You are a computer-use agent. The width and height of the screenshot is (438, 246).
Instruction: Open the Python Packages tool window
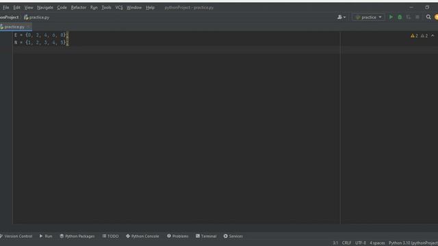(x=77, y=236)
